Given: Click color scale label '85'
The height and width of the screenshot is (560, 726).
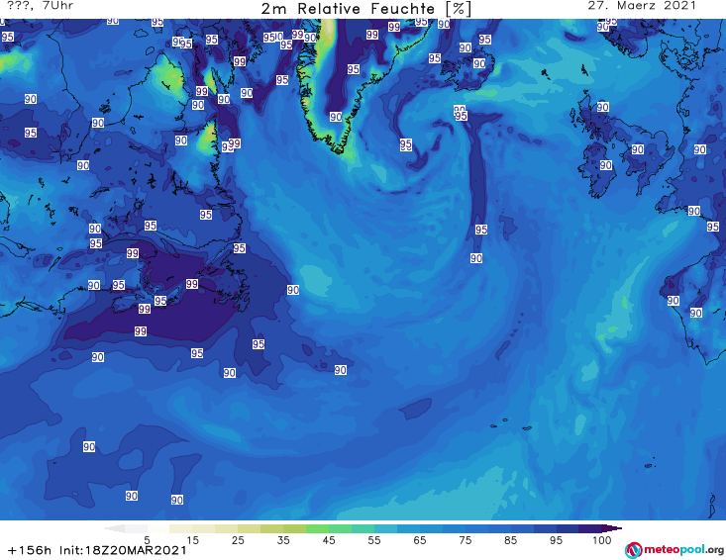Looking at the screenshot, I should click(511, 540).
